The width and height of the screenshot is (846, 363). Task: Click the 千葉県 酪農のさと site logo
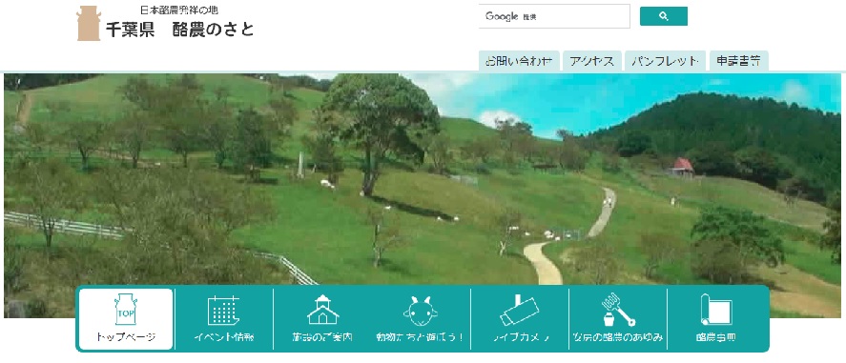pyautogui.click(x=166, y=23)
